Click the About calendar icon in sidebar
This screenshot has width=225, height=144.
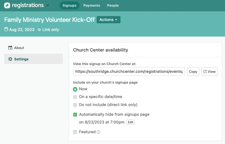click(10, 48)
